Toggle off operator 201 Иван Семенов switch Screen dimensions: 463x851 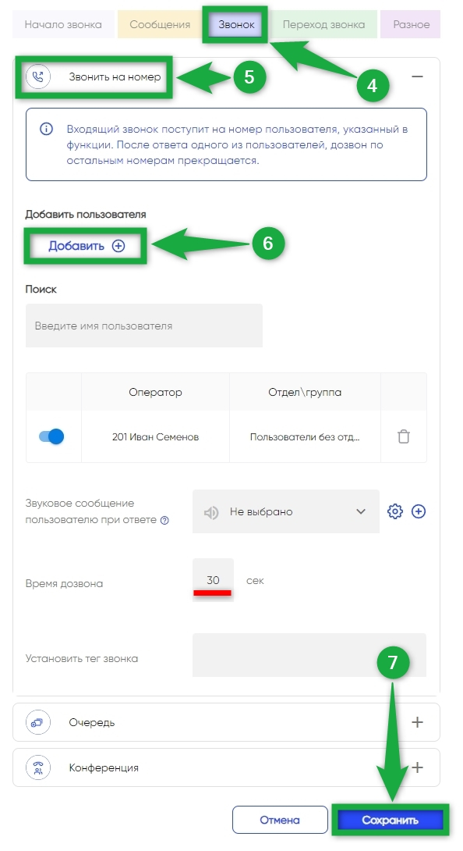tap(51, 436)
